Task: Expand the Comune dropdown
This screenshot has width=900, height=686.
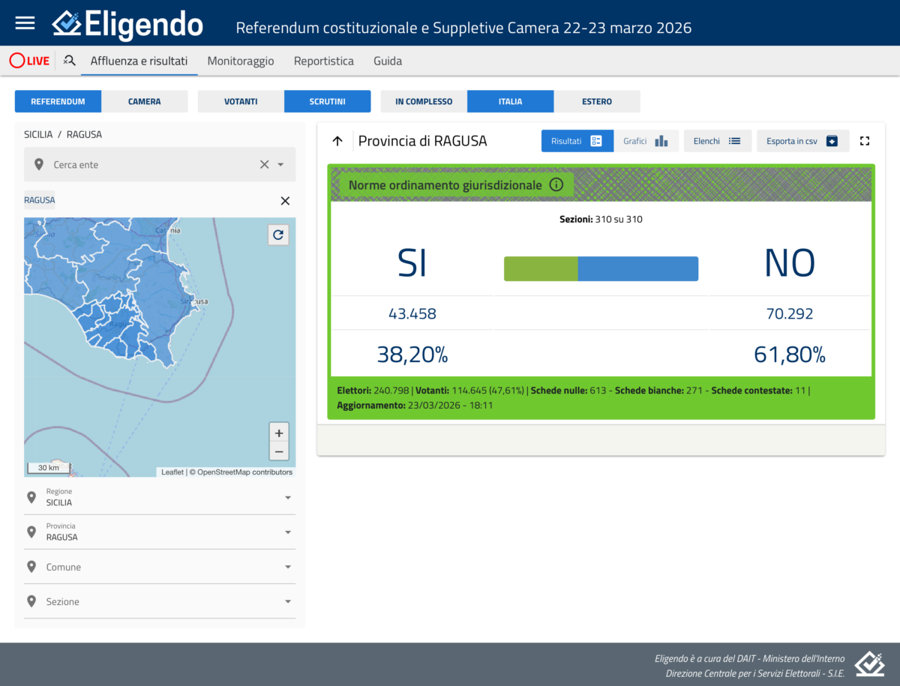Action: pyautogui.click(x=159, y=567)
